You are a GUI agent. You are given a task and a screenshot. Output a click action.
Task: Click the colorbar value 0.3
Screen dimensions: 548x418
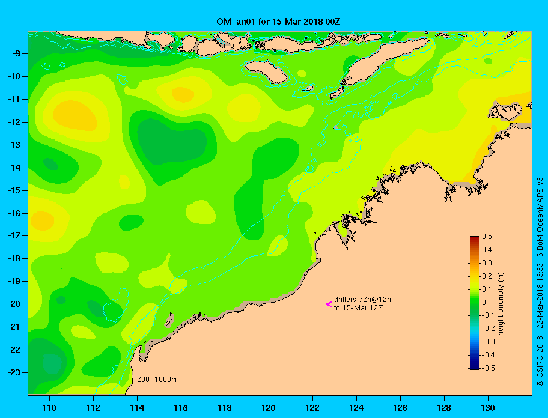[x=487, y=263]
